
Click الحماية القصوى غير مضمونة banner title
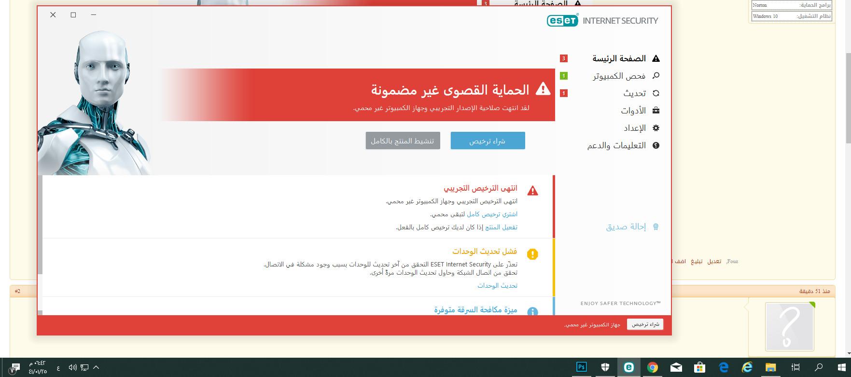[x=450, y=89]
